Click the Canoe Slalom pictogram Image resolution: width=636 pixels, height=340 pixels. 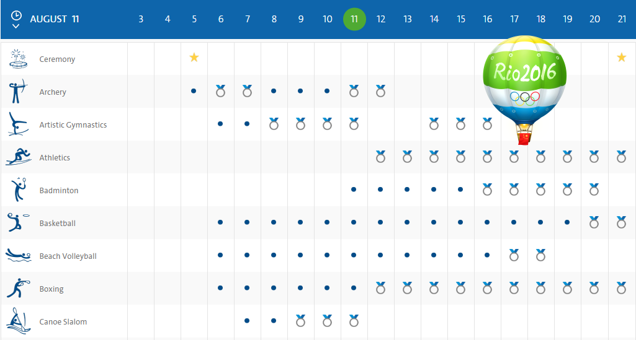[x=18, y=321]
